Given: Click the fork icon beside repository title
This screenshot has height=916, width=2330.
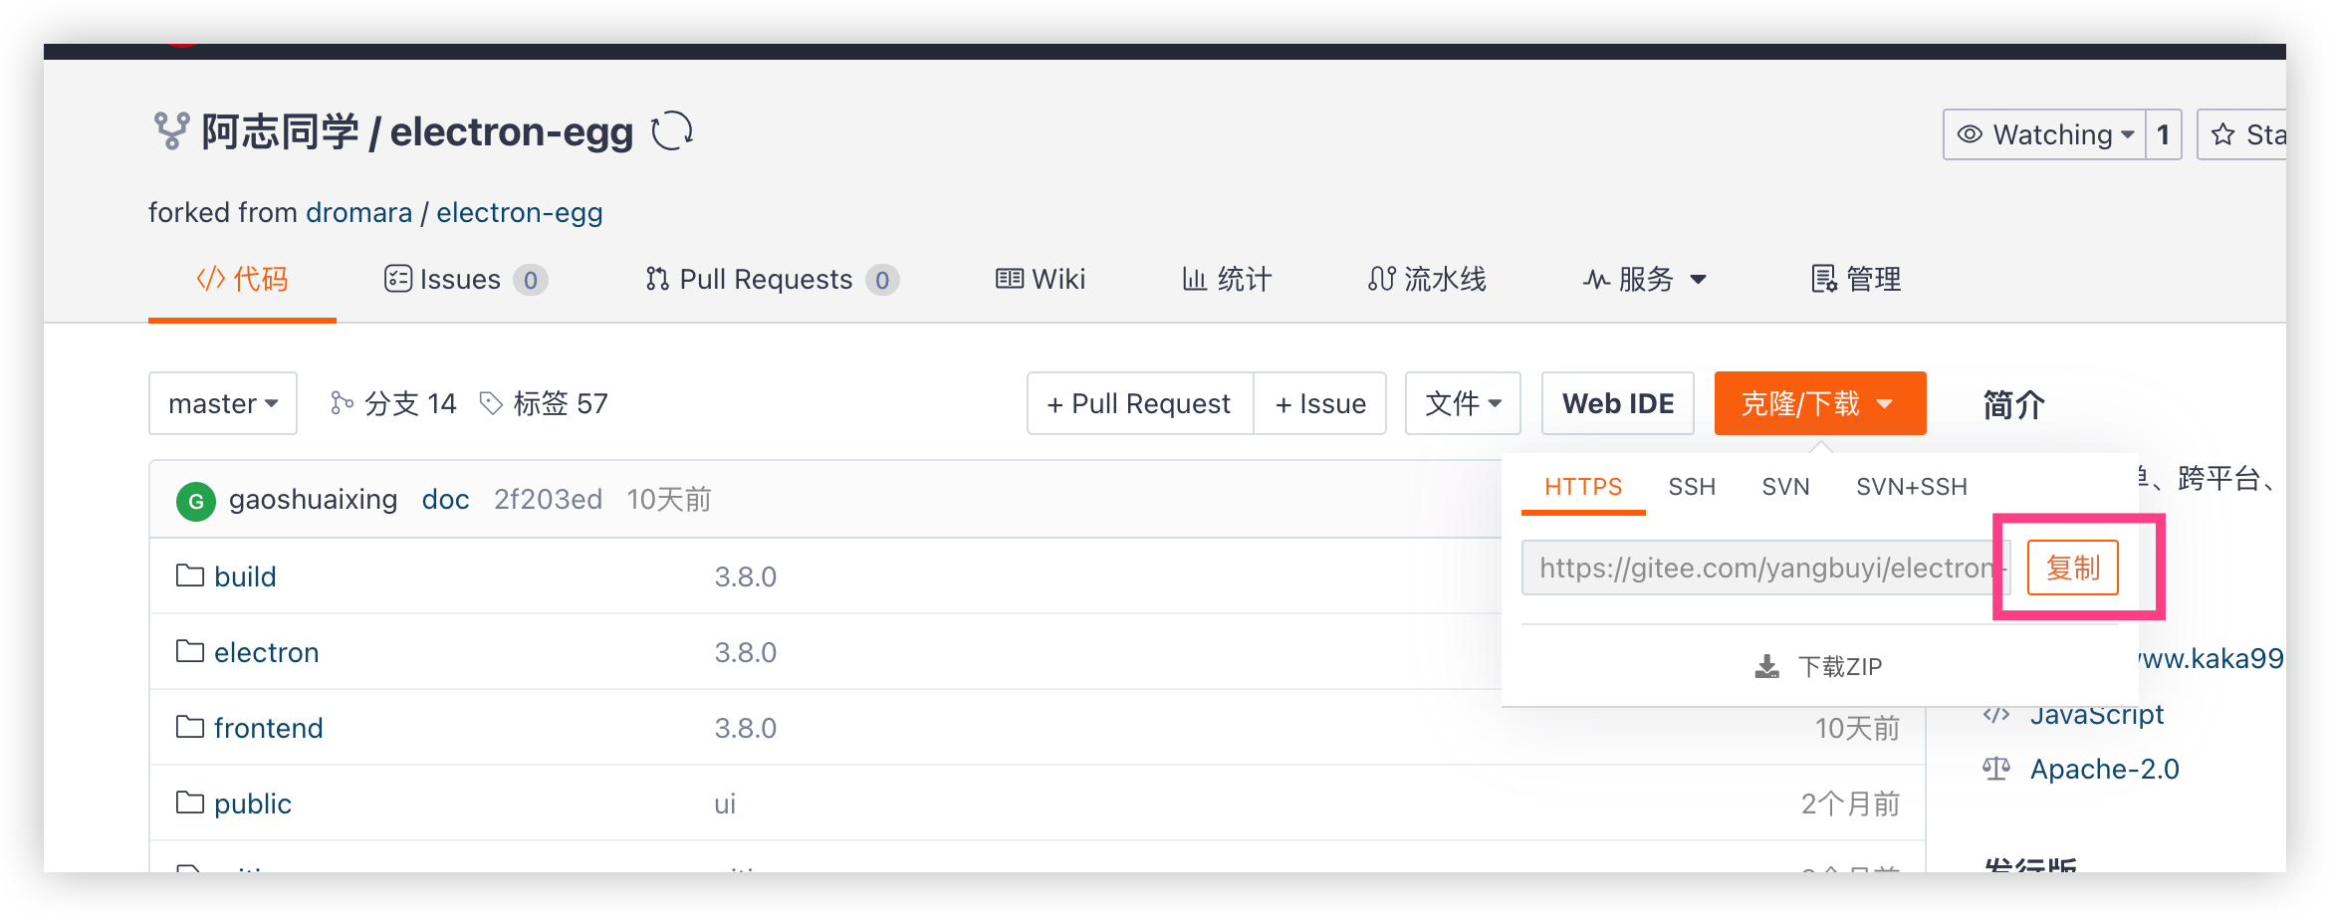Looking at the screenshot, I should coord(171,130).
